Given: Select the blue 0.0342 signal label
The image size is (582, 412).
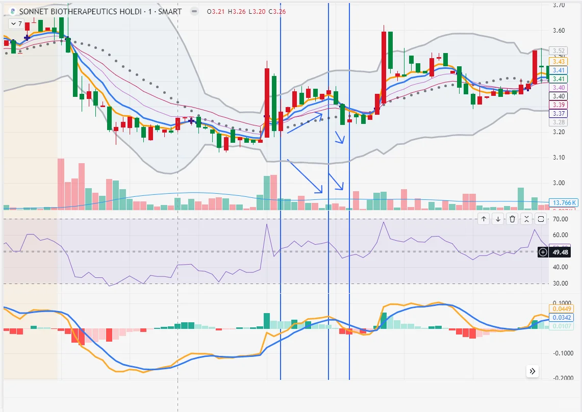Looking at the screenshot, I should tap(562, 317).
